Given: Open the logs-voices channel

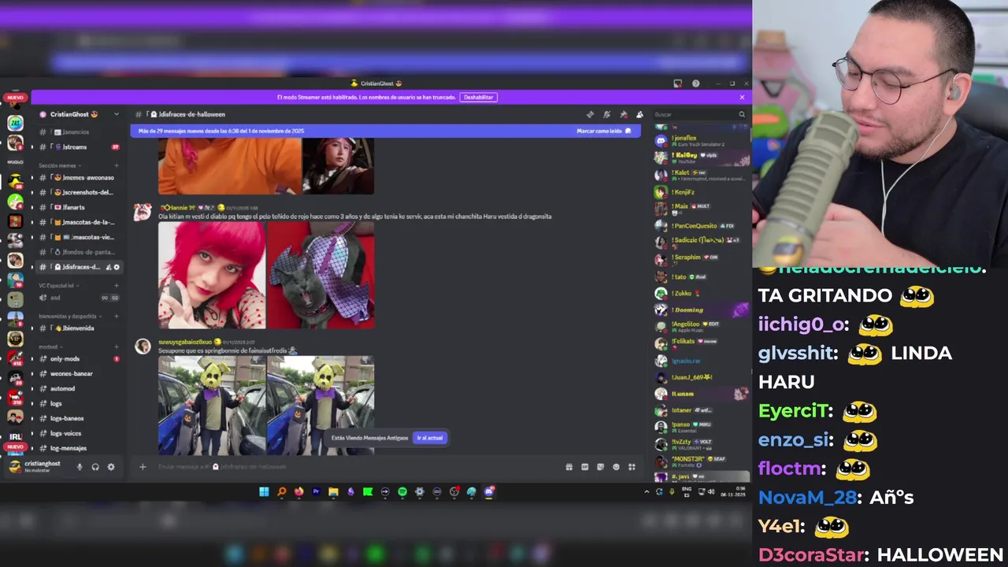Looking at the screenshot, I should [x=79, y=433].
